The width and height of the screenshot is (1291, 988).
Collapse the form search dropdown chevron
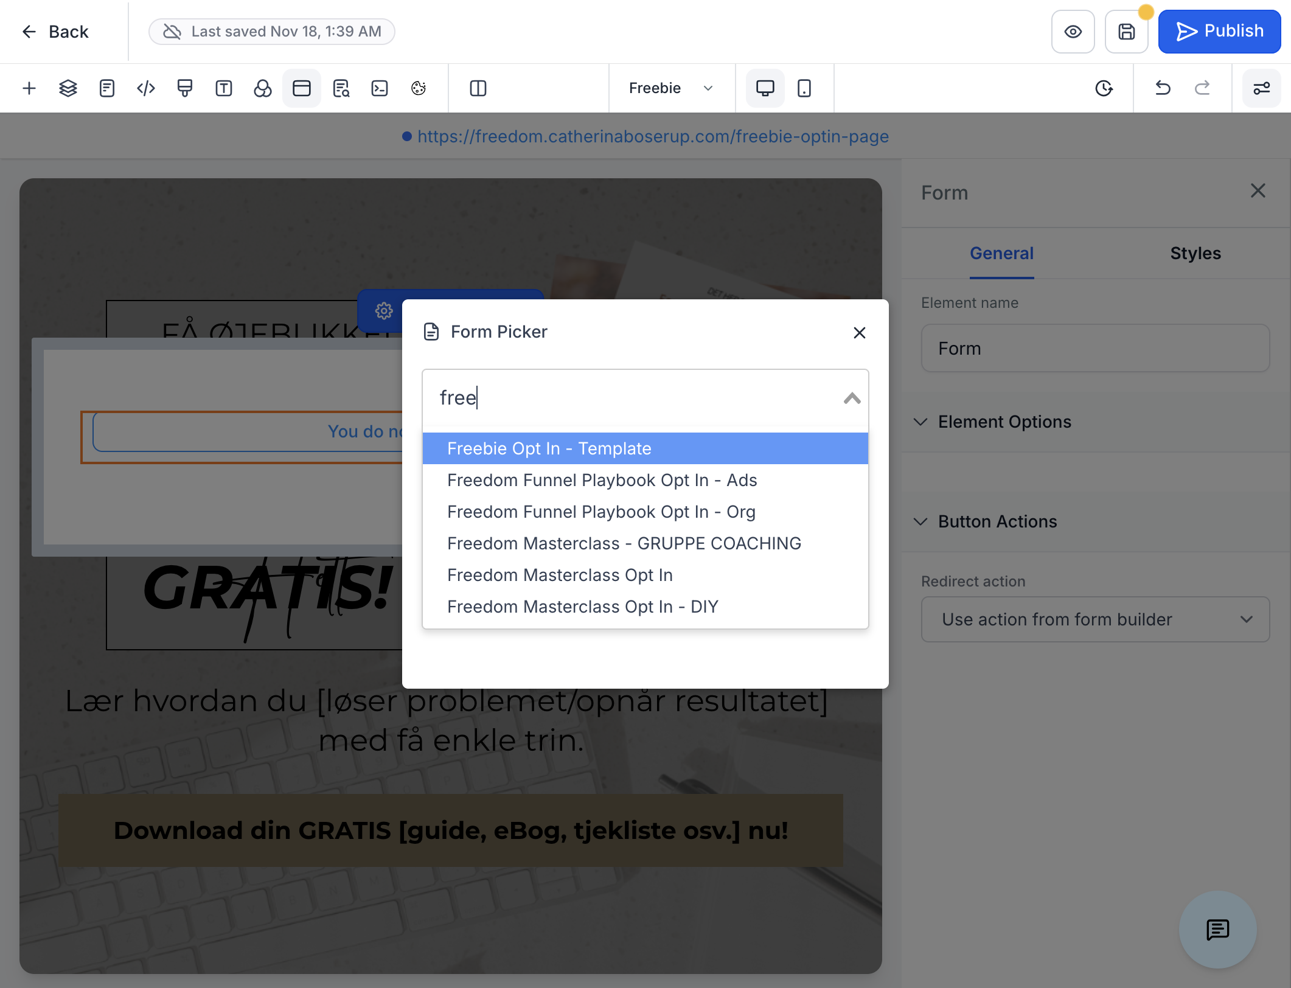(852, 398)
